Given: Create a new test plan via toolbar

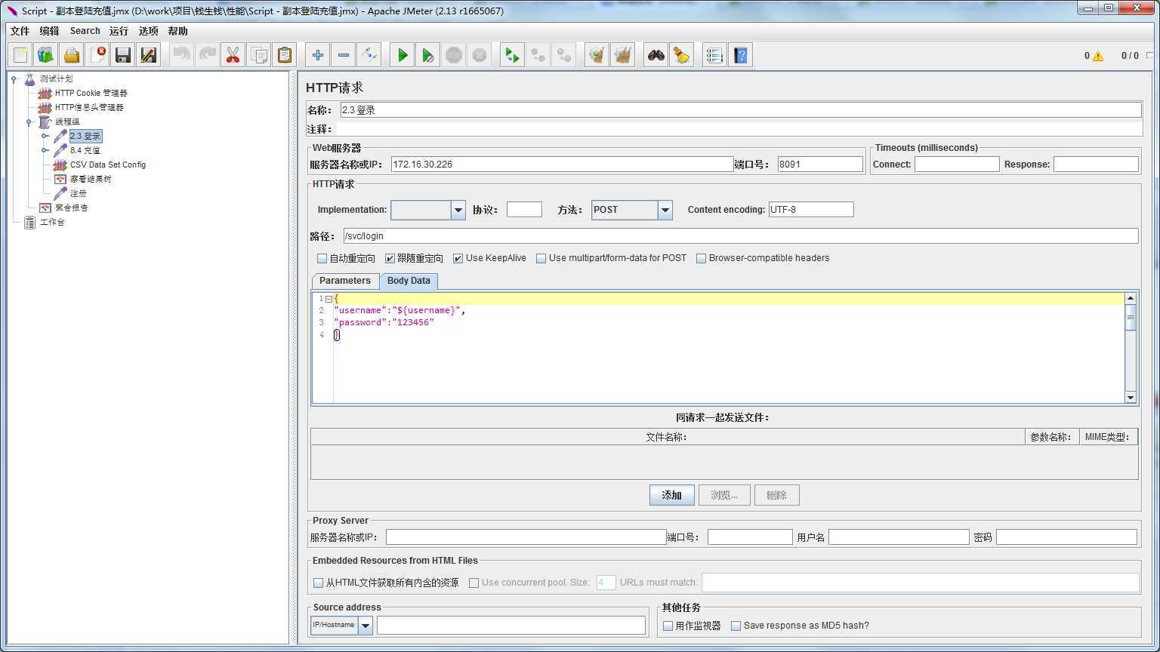Looking at the screenshot, I should tap(20, 55).
